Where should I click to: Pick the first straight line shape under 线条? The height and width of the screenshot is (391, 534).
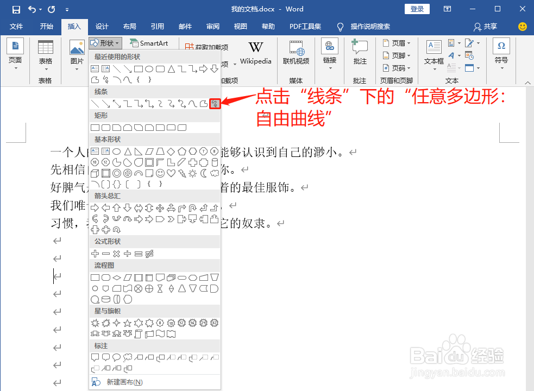pyautogui.click(x=95, y=104)
